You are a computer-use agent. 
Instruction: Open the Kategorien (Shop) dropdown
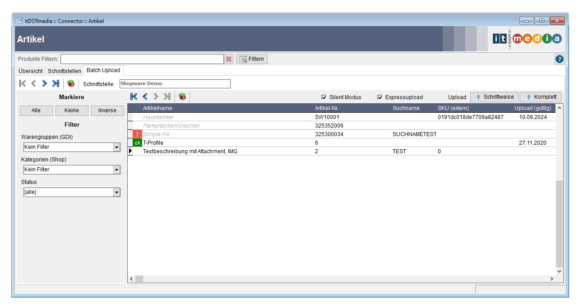tap(116, 170)
